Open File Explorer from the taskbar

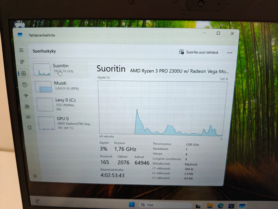pos(210,206)
